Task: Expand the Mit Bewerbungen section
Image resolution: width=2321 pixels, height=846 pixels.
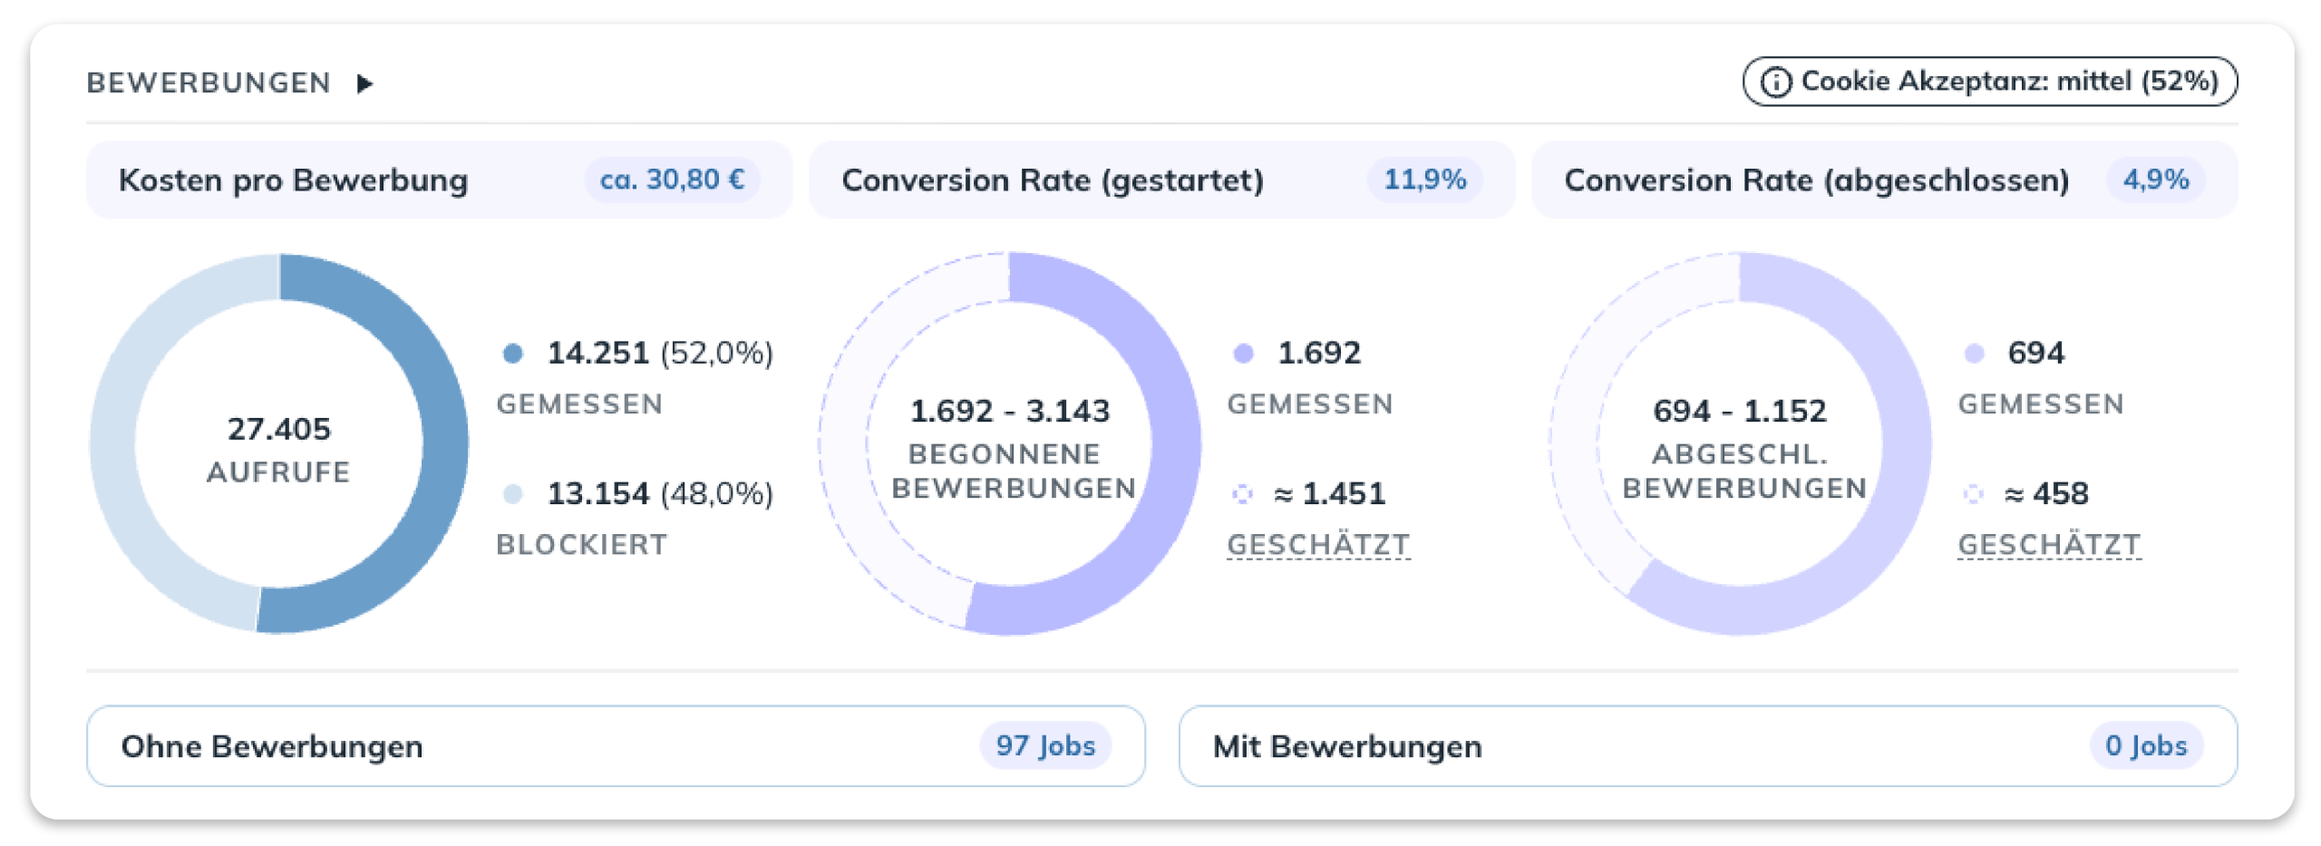Action: [1348, 746]
